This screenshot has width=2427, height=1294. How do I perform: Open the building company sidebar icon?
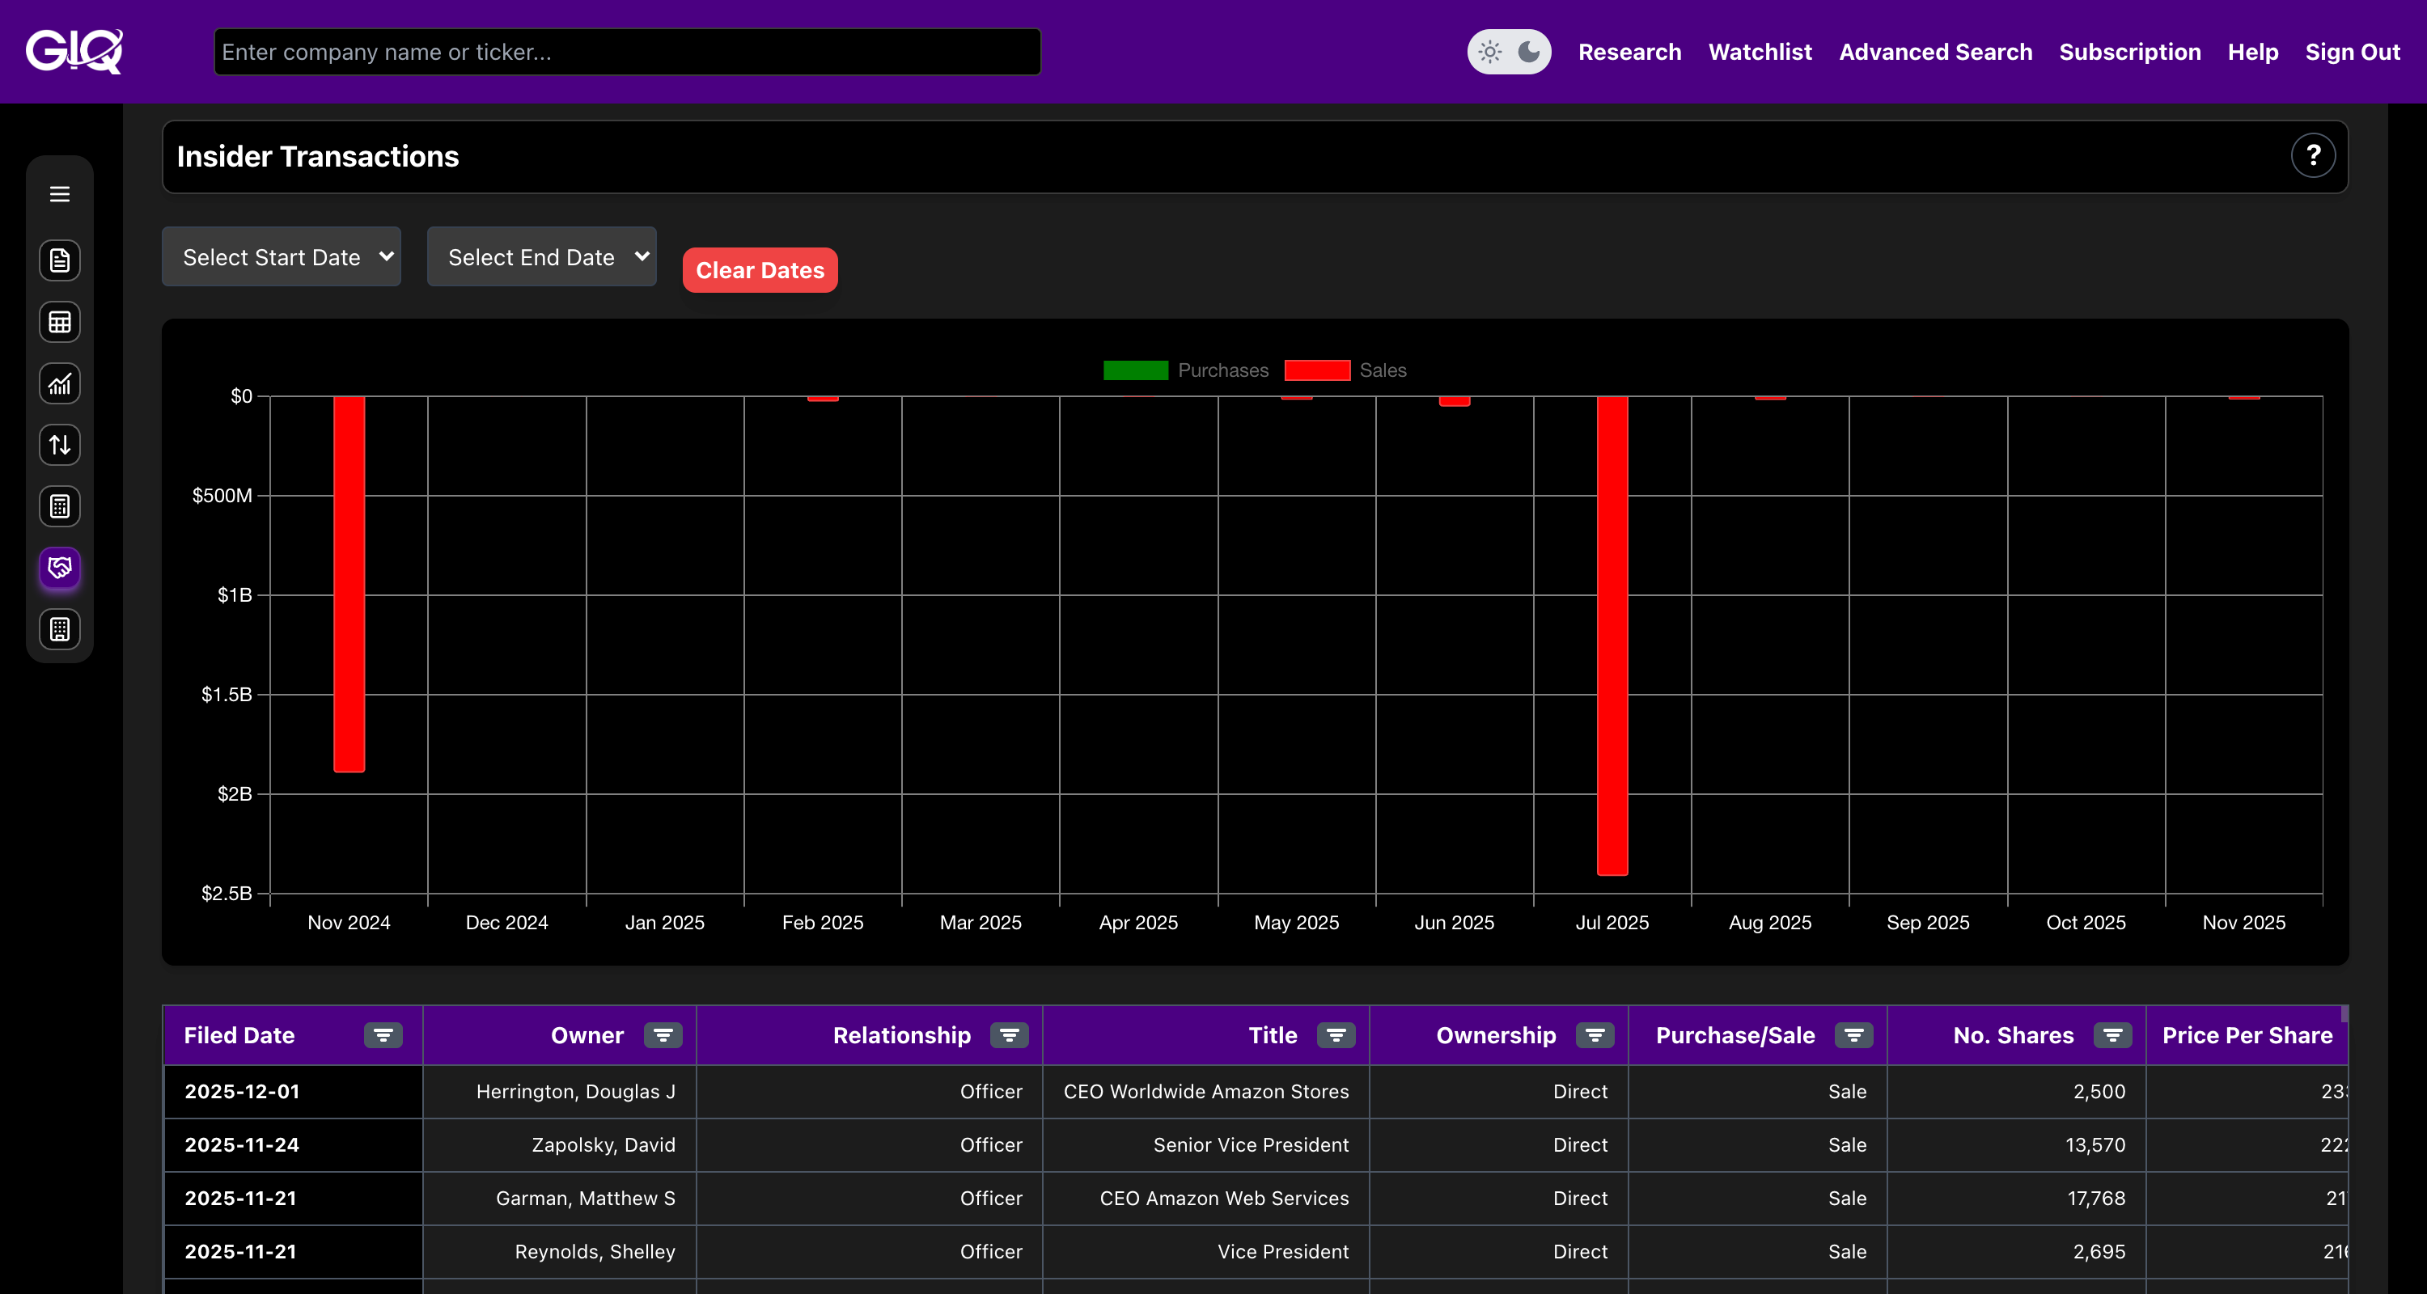pyautogui.click(x=59, y=629)
